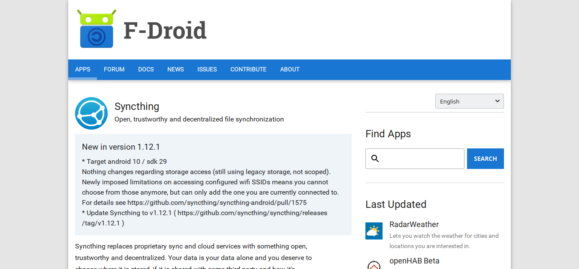Click the syncthing-android pull/1575 URL text

click(217, 203)
